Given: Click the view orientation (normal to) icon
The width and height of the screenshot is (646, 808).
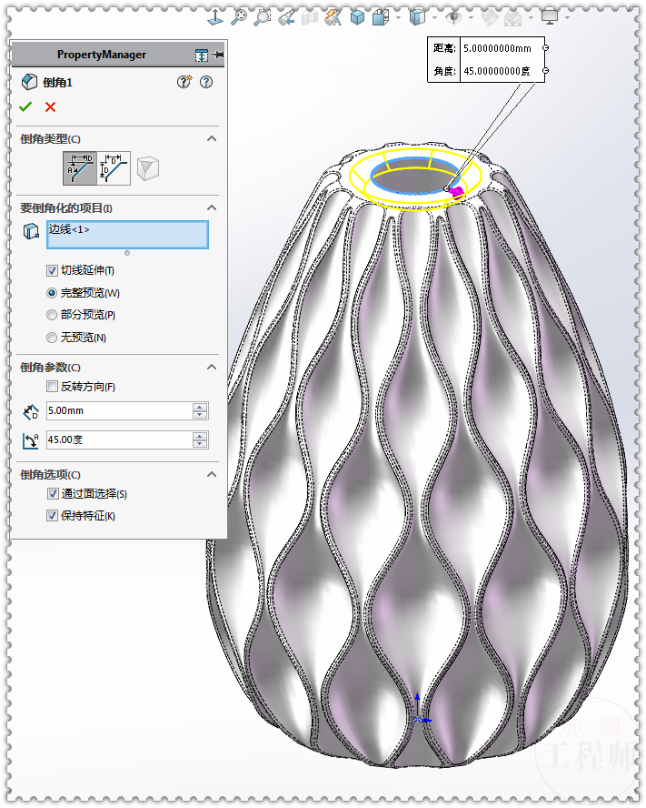Looking at the screenshot, I should click(x=215, y=17).
